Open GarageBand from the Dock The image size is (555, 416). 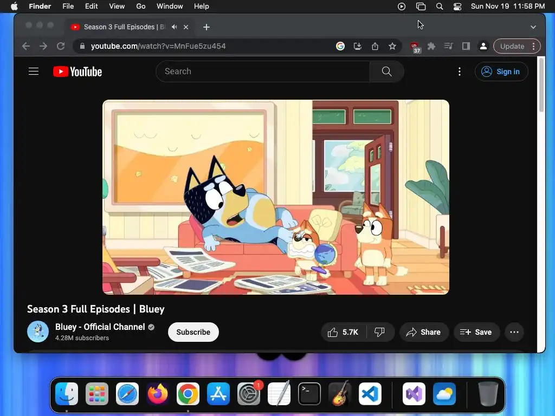point(339,394)
